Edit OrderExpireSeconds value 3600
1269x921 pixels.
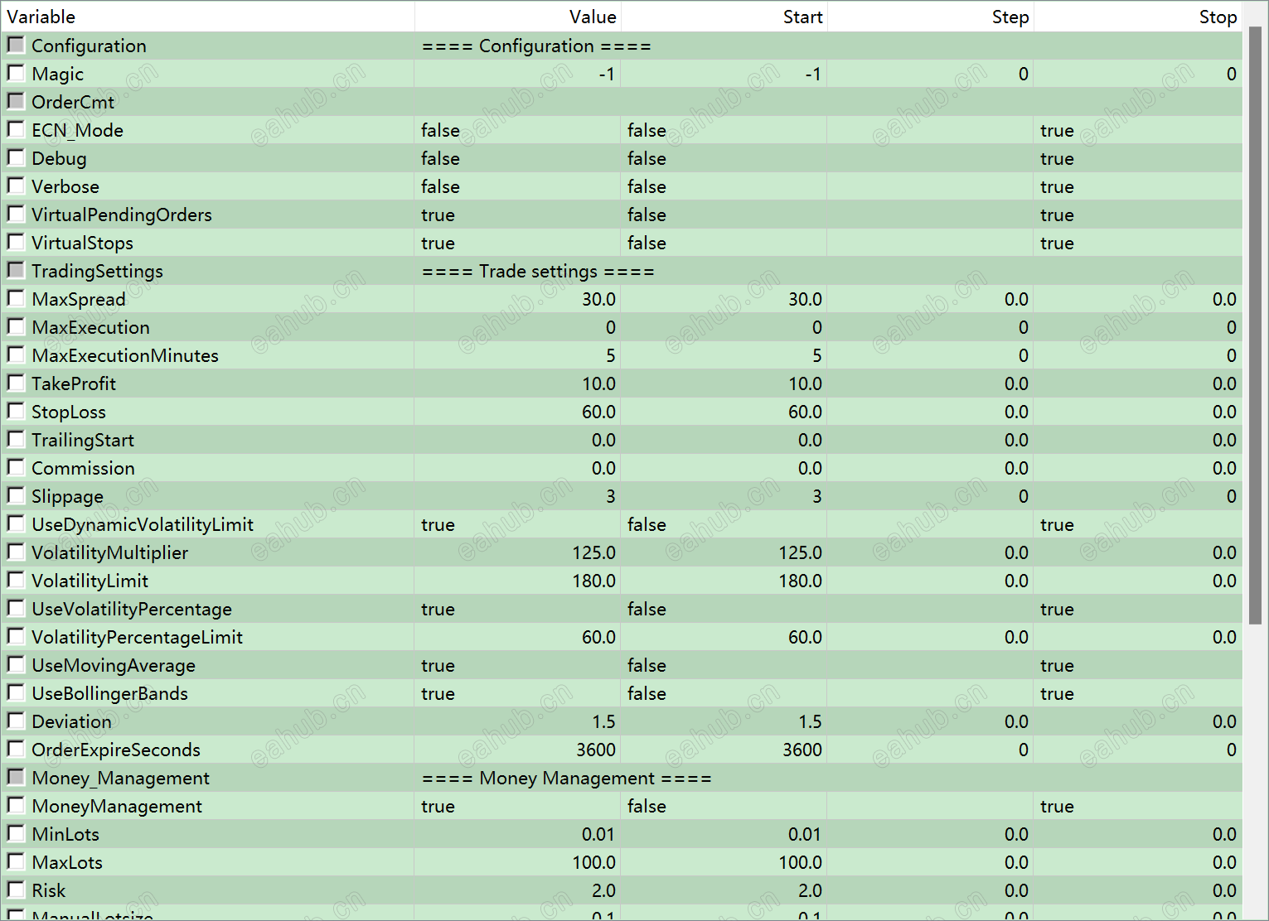[517, 750]
